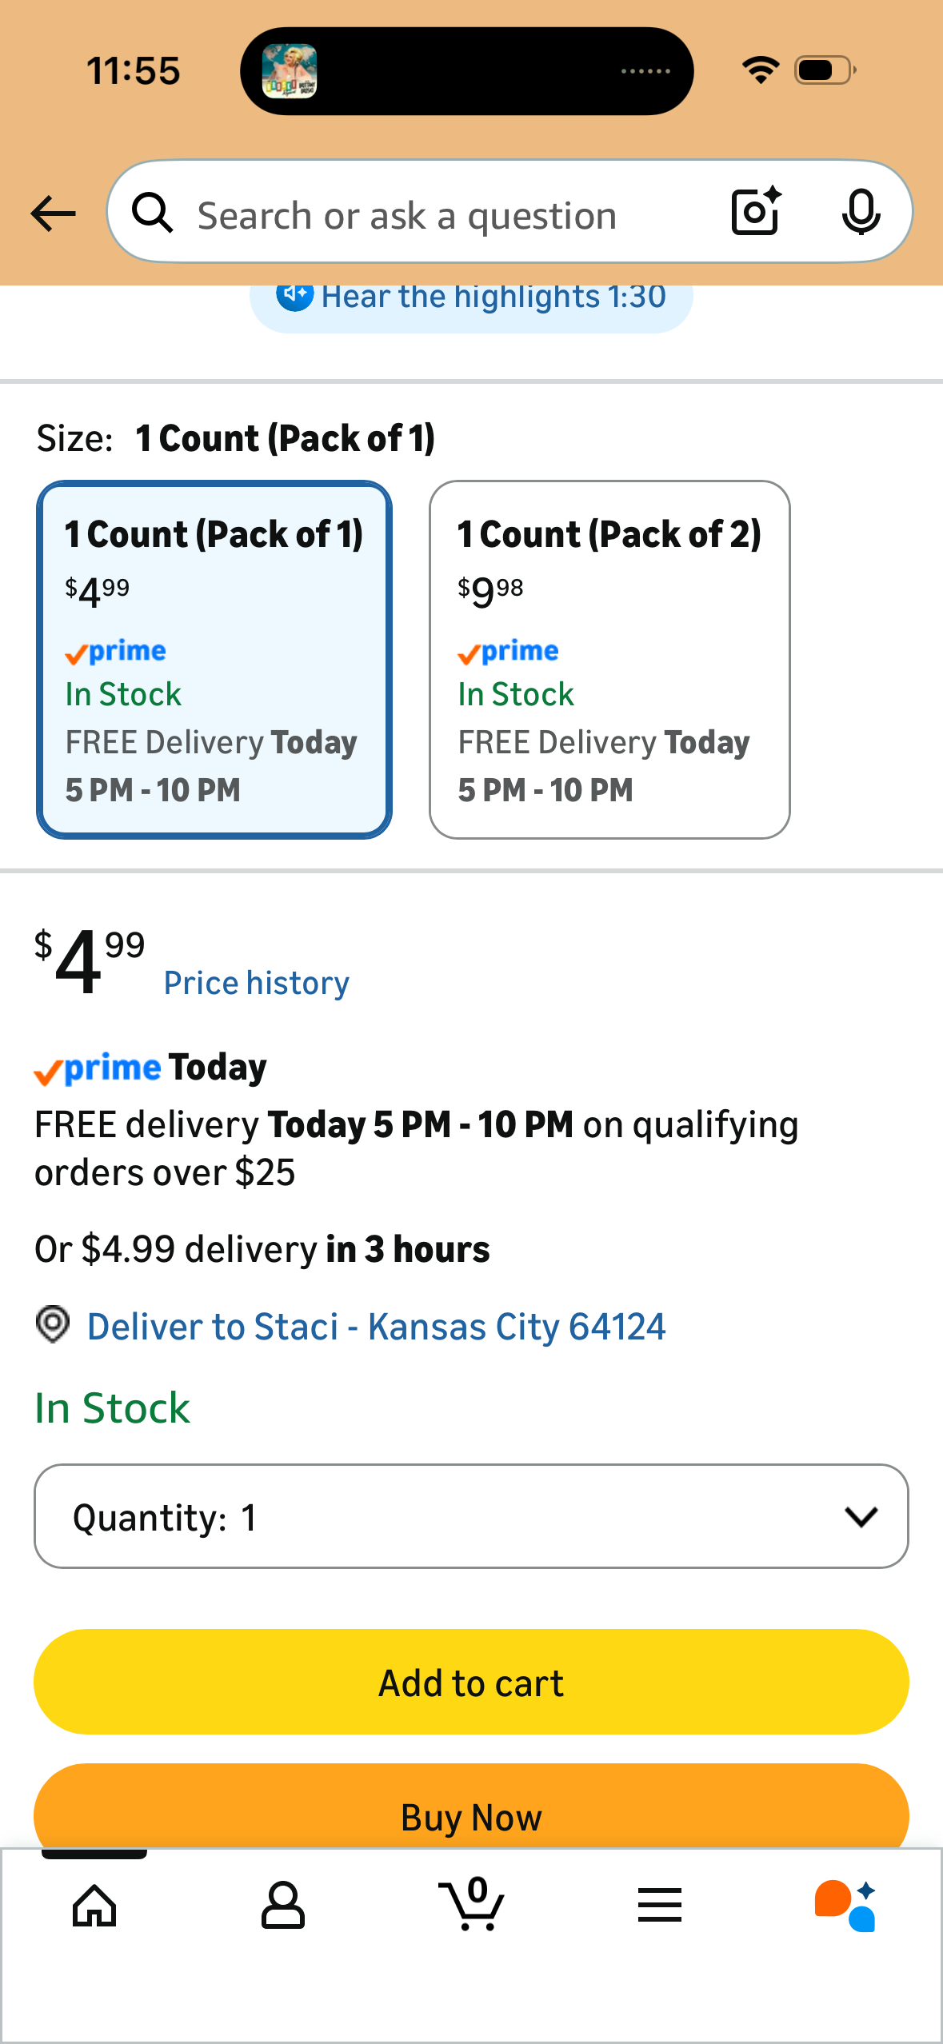943x2044 pixels.
Task: Tap the microphone voice search icon
Action: coord(861,213)
